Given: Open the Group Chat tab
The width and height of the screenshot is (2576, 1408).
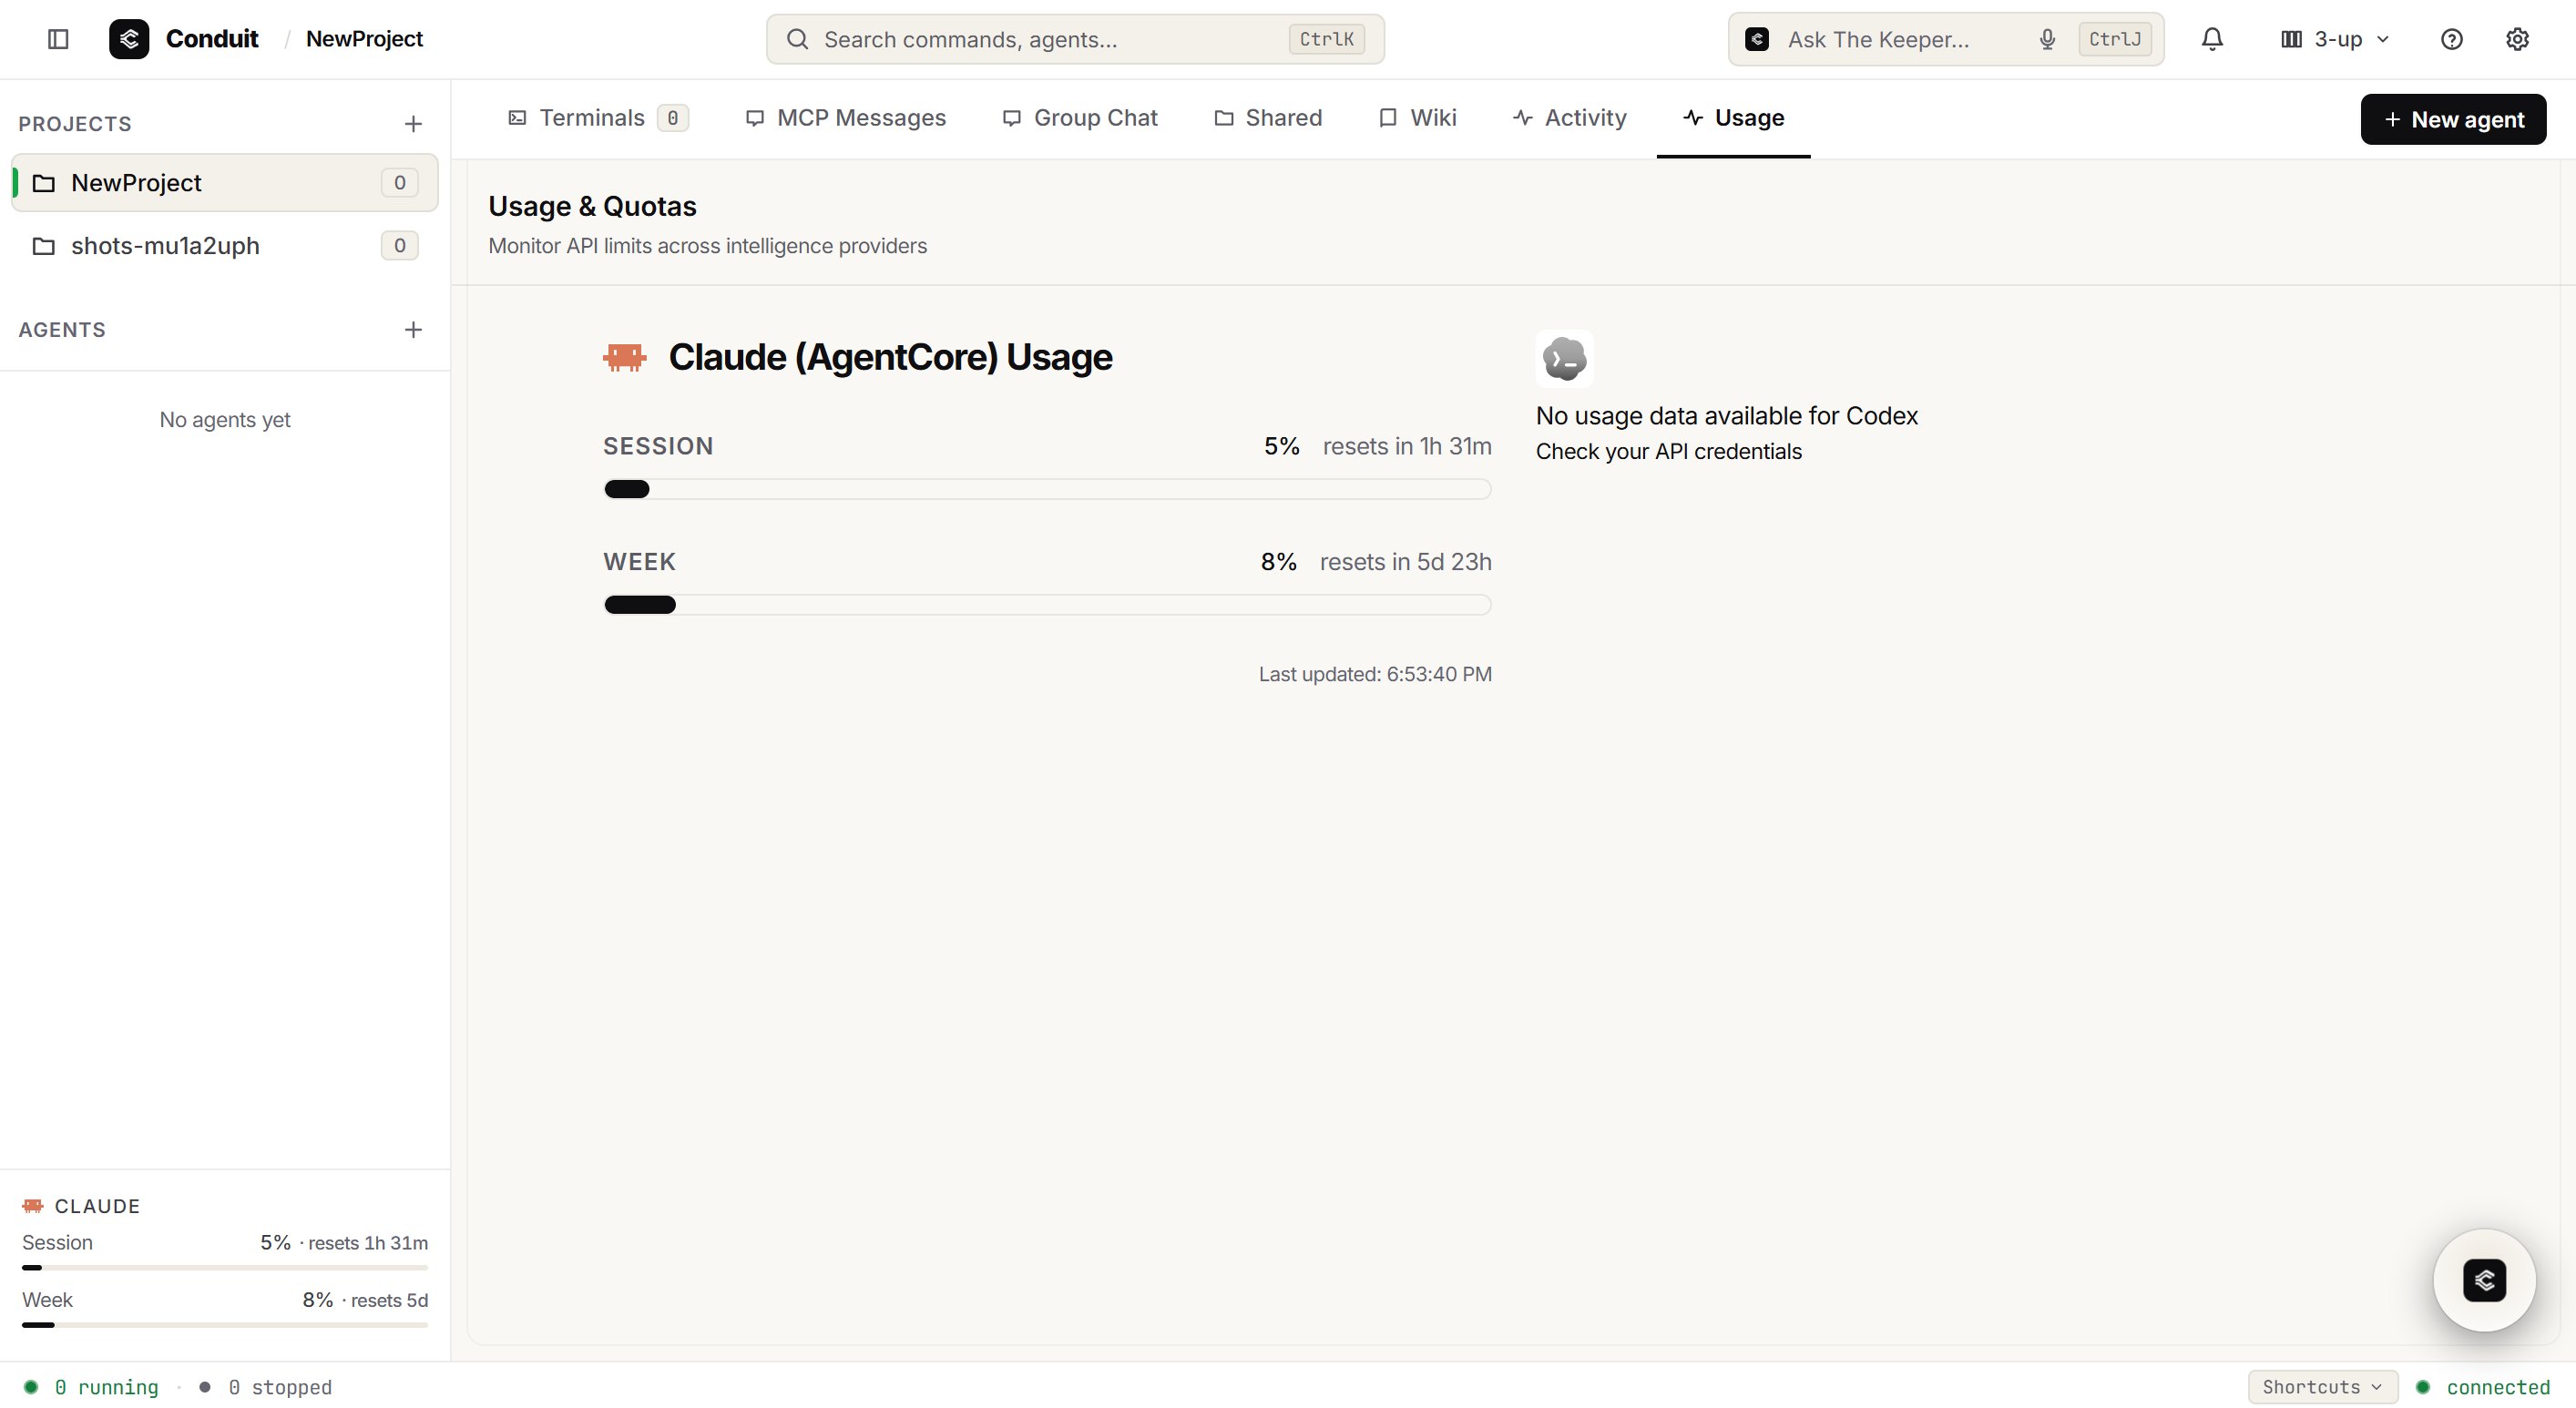Looking at the screenshot, I should pyautogui.click(x=1080, y=118).
